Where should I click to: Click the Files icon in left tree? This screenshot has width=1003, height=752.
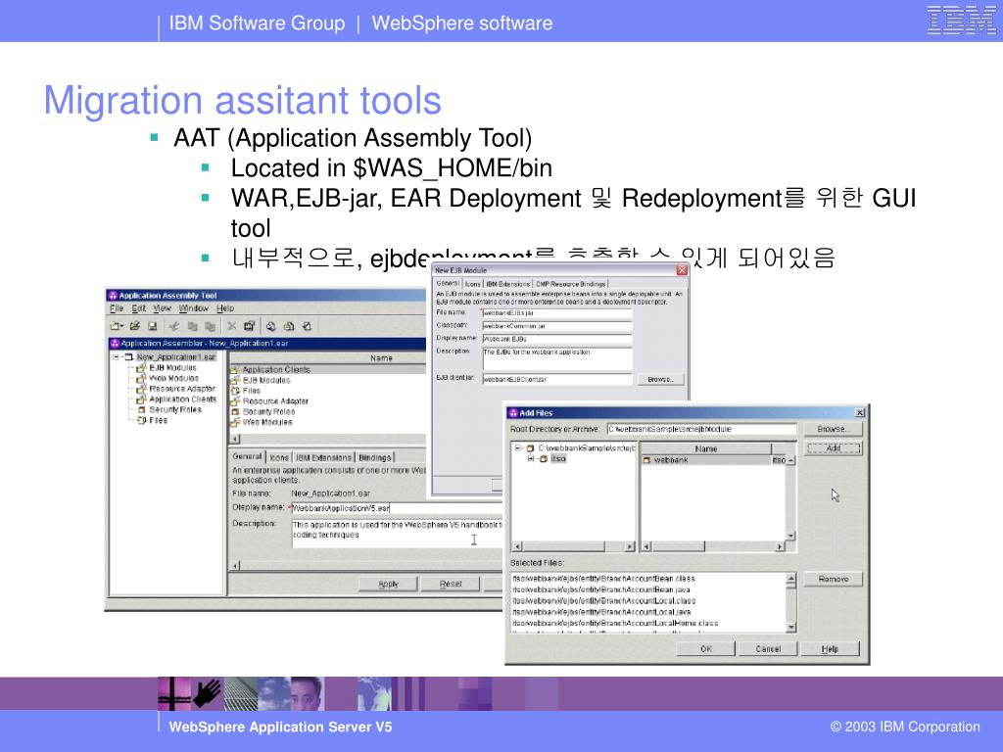click(142, 420)
